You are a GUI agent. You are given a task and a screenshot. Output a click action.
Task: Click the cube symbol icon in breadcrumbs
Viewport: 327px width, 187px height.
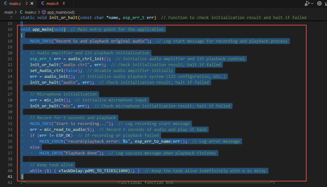click(44, 12)
